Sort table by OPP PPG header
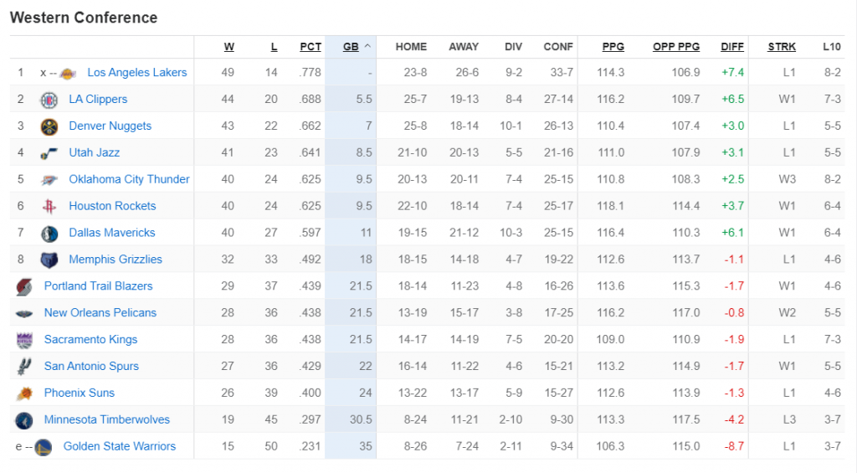This screenshot has height=473, width=857. 676,47
